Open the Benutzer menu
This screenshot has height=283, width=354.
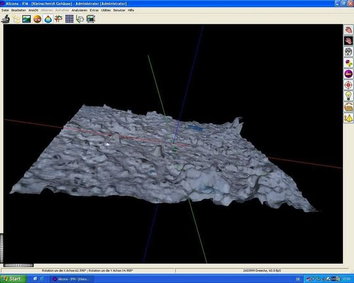click(119, 10)
